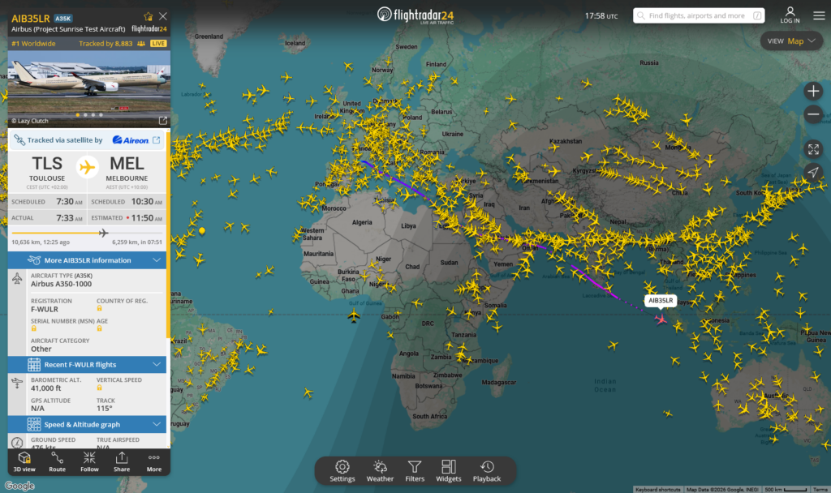Toggle fullscreen map view
Viewport: 831px width, 493px height.
[813, 149]
